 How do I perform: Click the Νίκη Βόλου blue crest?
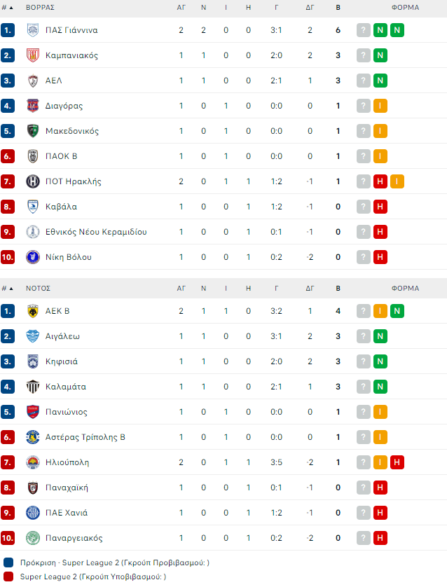[x=32, y=257]
